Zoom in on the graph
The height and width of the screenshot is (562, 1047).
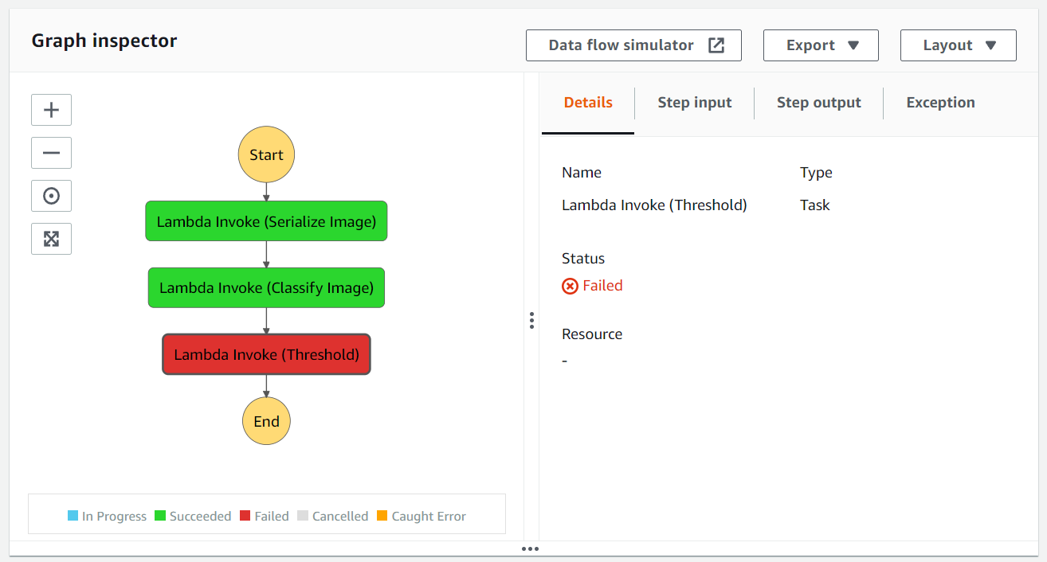click(51, 110)
